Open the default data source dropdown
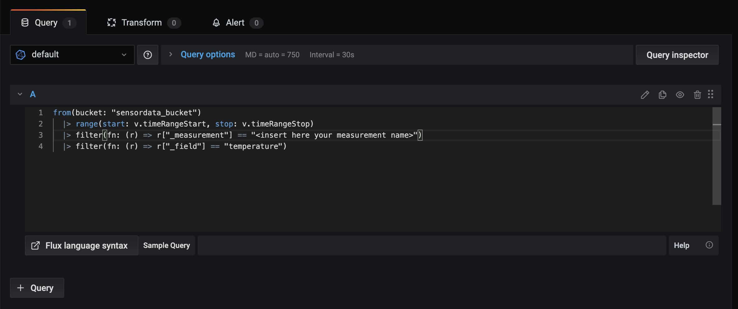The image size is (738, 309). click(x=72, y=55)
